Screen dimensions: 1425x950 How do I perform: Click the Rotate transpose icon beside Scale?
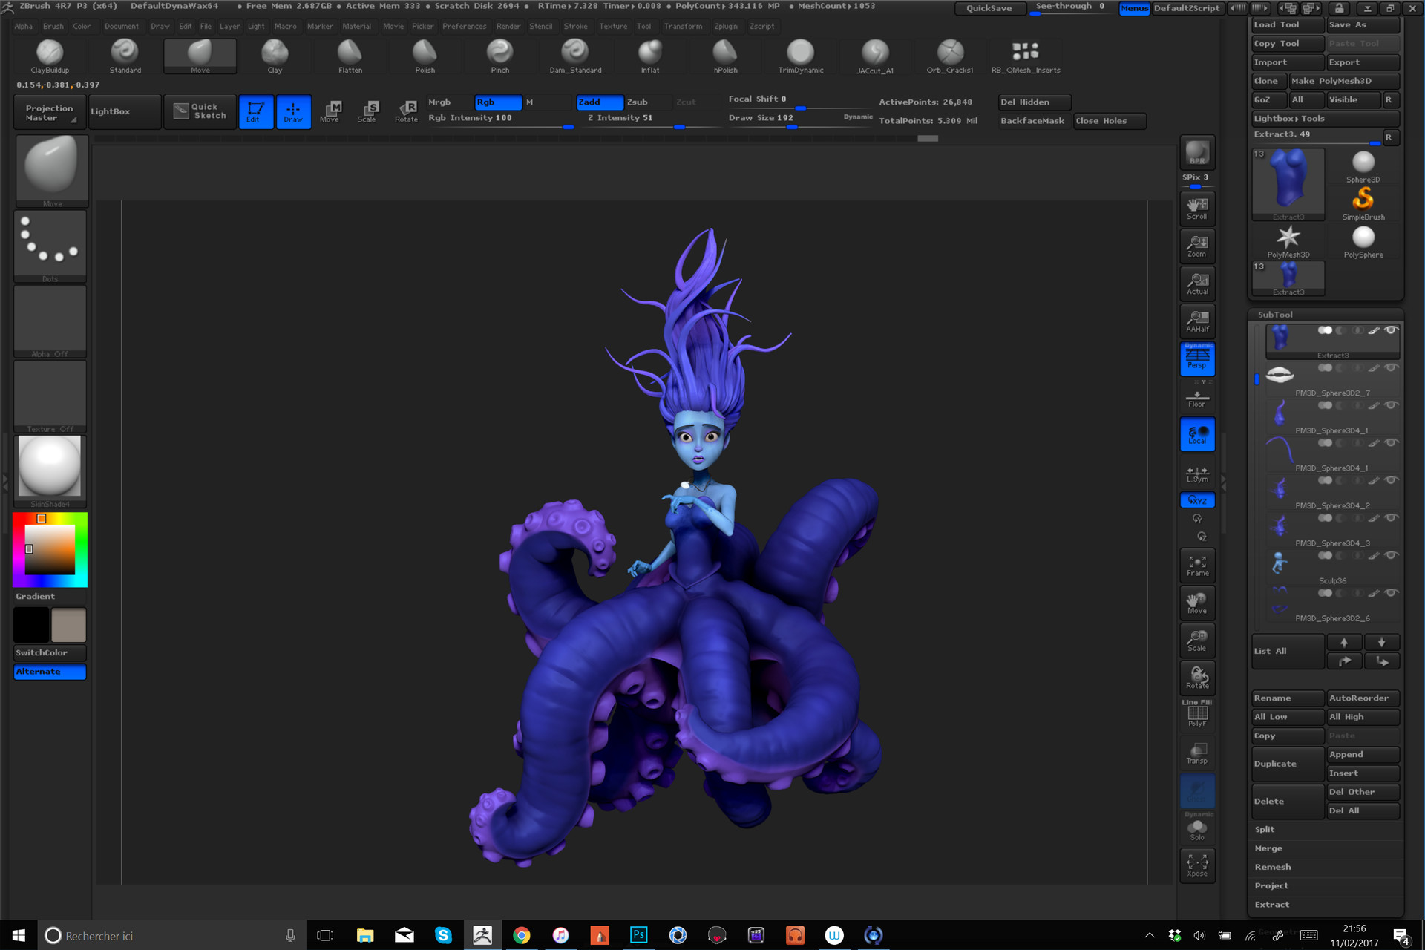pos(406,111)
